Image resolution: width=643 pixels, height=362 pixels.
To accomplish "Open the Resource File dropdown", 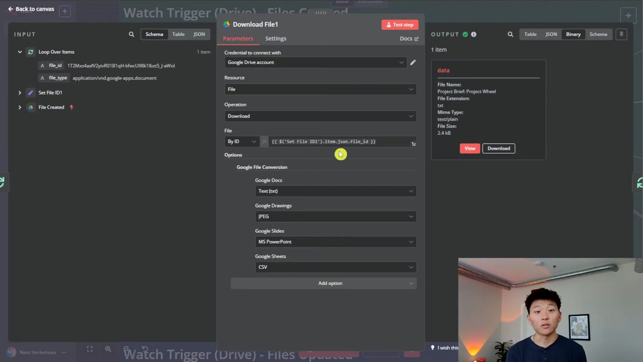I will [320, 89].
